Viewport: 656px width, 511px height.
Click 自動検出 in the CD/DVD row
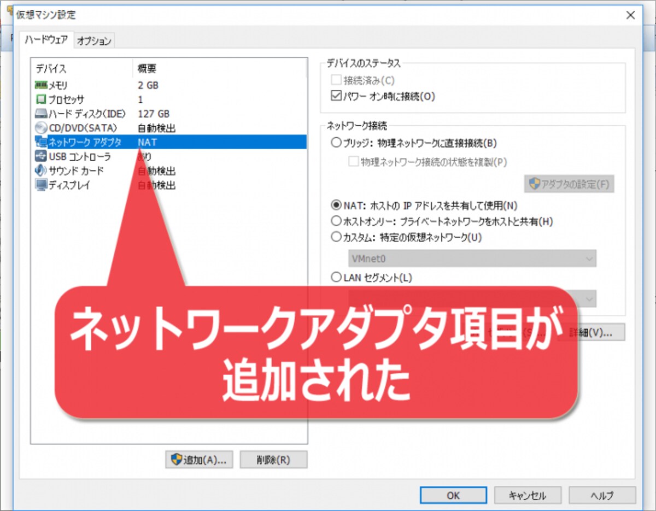157,128
